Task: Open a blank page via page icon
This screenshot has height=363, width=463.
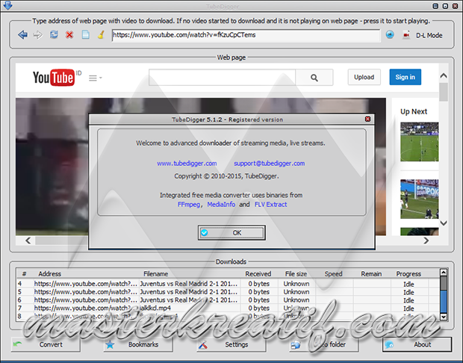Action: pyautogui.click(x=85, y=35)
